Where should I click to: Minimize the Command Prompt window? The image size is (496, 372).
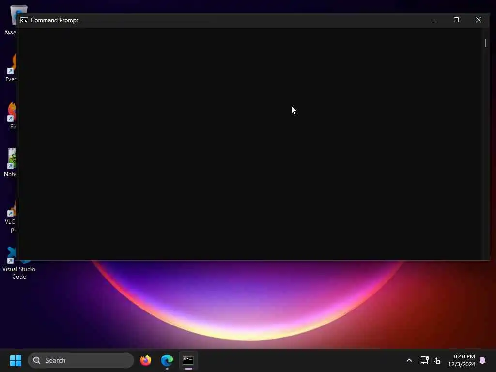pyautogui.click(x=434, y=20)
